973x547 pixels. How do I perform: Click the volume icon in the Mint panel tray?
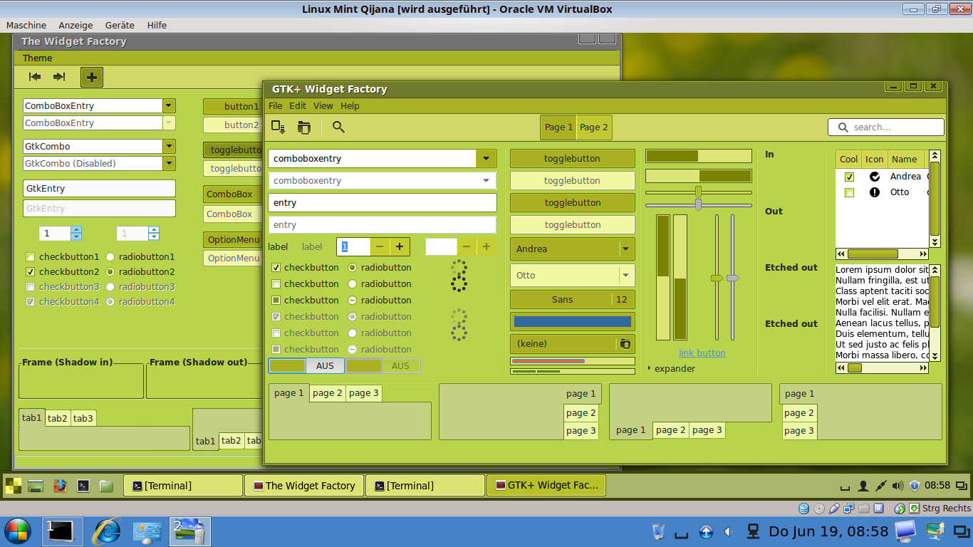pos(897,486)
